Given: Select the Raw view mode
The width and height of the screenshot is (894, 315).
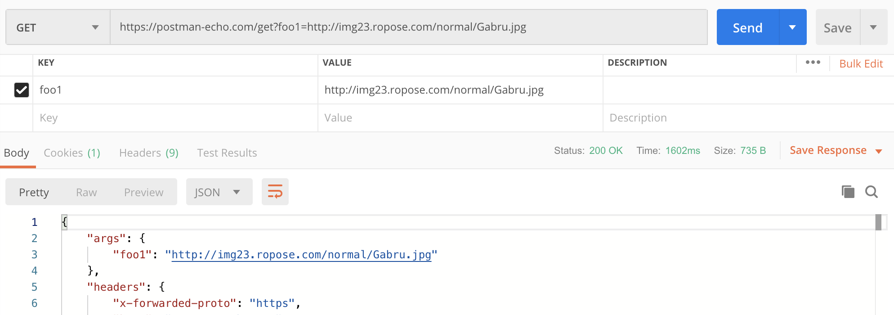Looking at the screenshot, I should (x=86, y=192).
